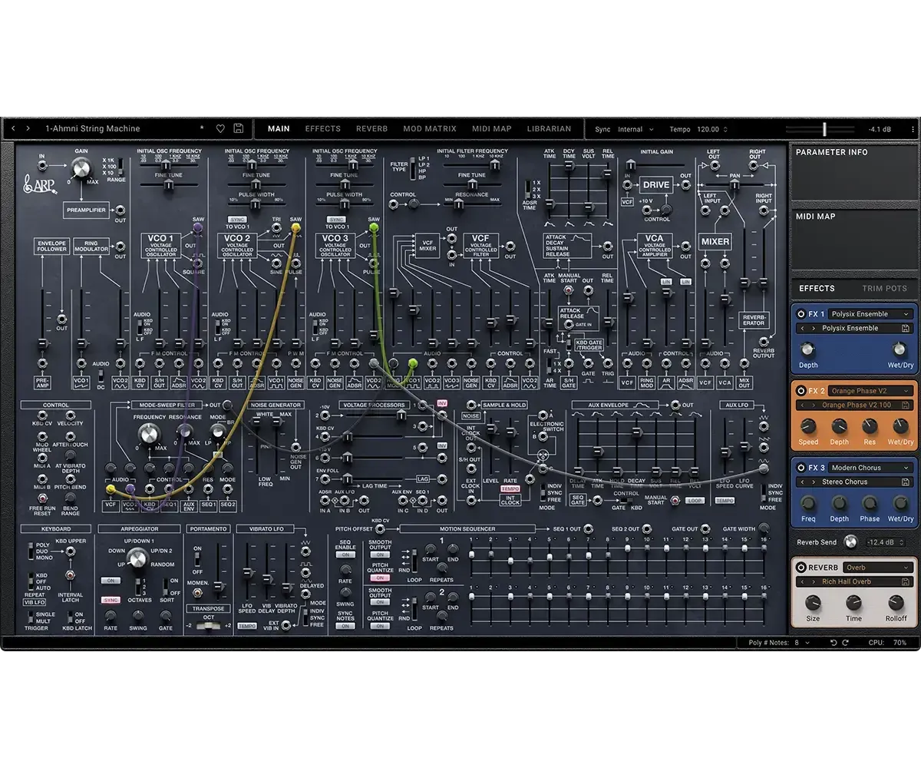The height and width of the screenshot is (768, 921).
Task: Click the VCO 1 SAW output jack
Action: (x=197, y=228)
